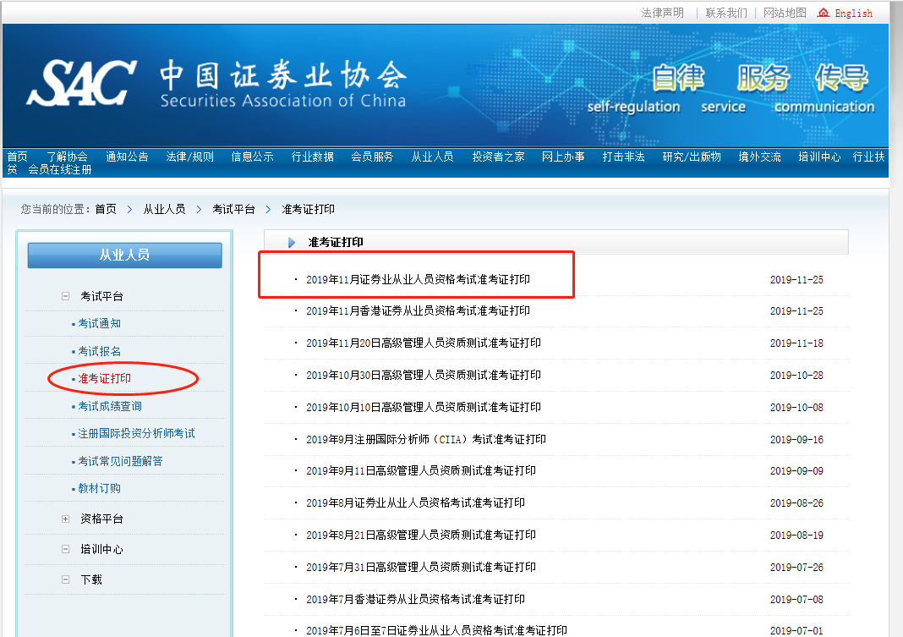903x637 pixels.
Task: Click the red home icon beside English
Action: [x=824, y=13]
